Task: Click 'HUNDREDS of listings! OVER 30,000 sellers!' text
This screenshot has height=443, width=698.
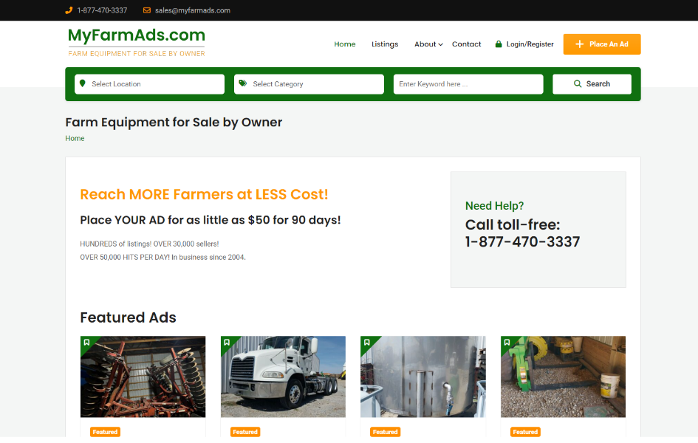Action: pos(149,244)
